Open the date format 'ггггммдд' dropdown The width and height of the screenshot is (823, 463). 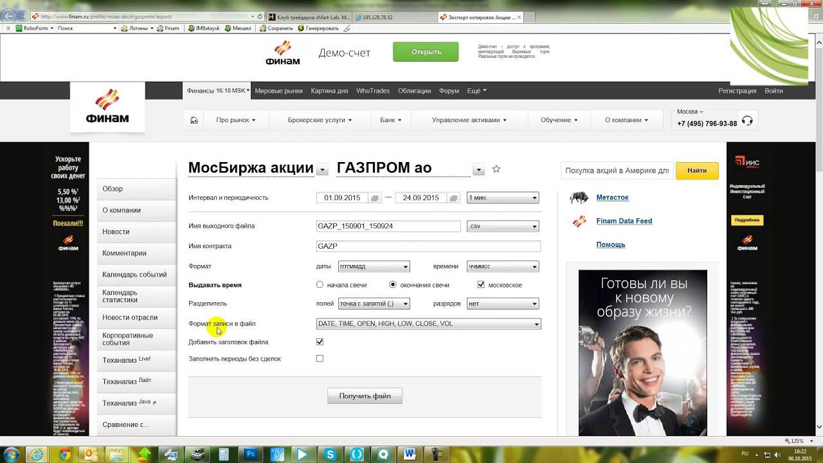(374, 266)
